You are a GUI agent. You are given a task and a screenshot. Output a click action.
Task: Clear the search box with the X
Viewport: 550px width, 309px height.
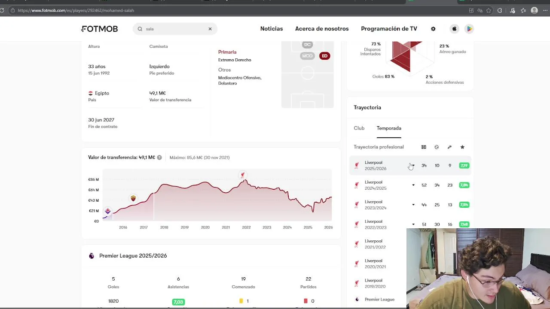[210, 29]
